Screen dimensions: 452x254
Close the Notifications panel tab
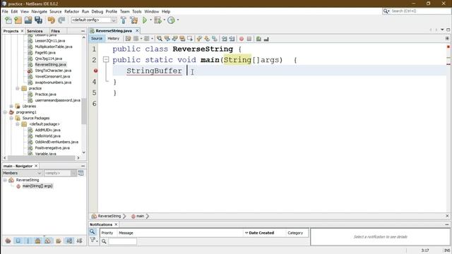coord(116,224)
